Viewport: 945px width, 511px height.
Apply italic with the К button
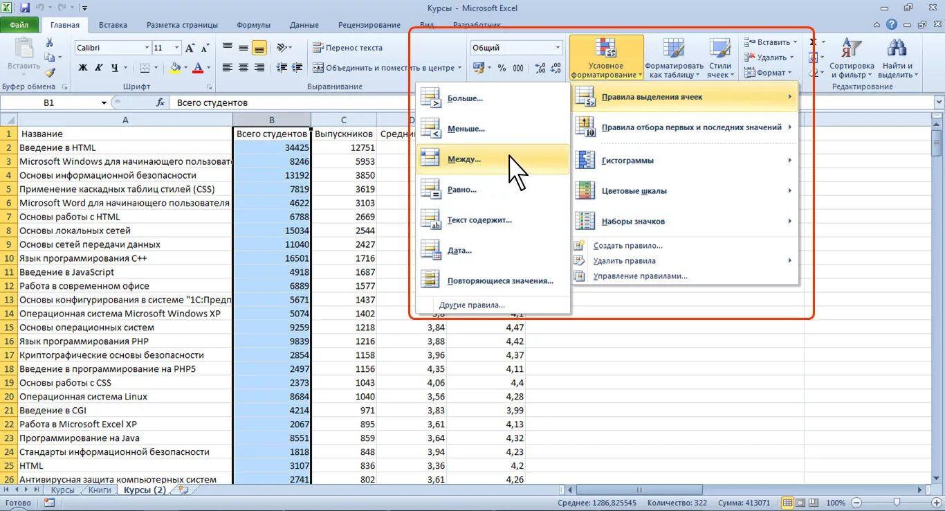(x=99, y=68)
